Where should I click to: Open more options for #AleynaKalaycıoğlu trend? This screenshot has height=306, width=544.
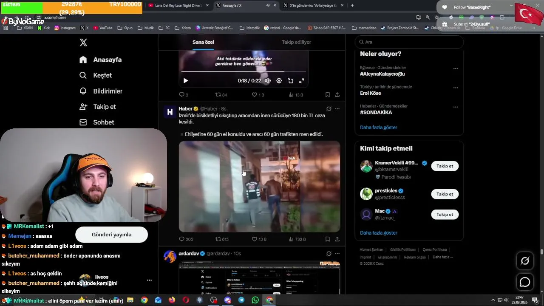456,68
